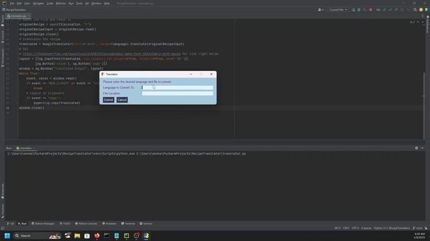Open the Python Packages tool window
430x241 pixels.
click(x=43, y=224)
